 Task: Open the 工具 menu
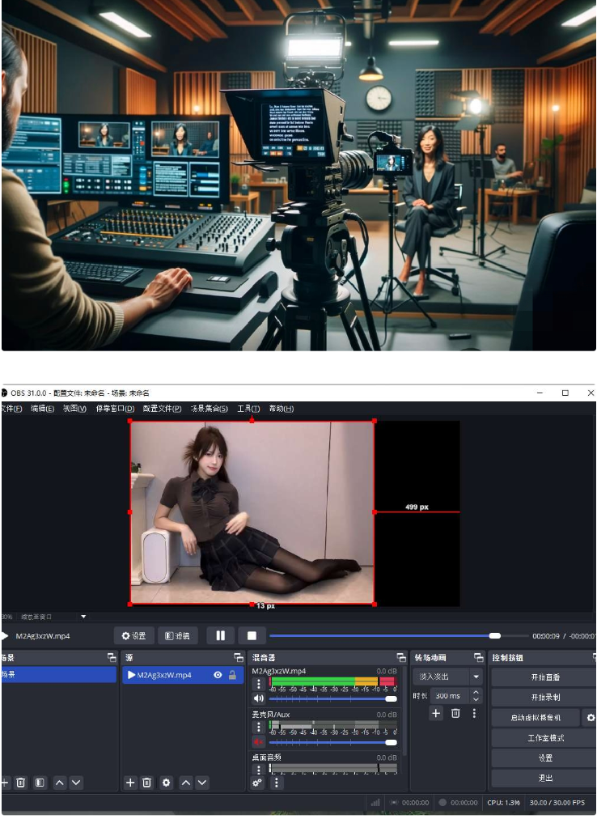[x=248, y=409]
